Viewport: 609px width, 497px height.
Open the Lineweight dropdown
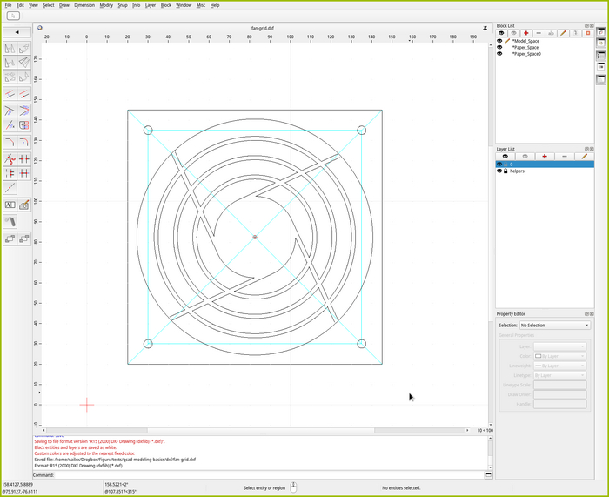pyautogui.click(x=560, y=366)
